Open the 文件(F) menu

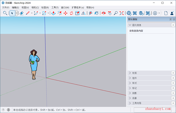pos(6,7)
